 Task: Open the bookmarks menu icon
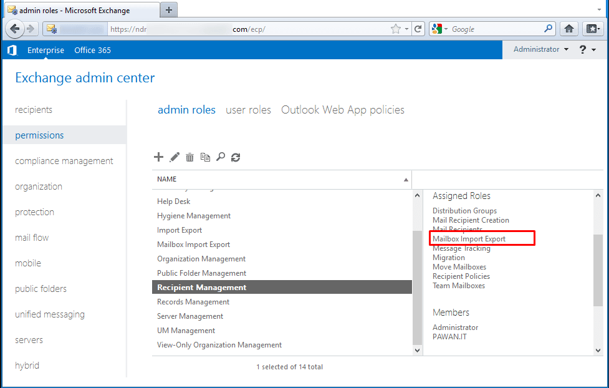tap(593, 29)
